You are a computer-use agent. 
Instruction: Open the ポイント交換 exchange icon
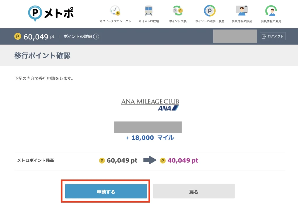coord(178,11)
